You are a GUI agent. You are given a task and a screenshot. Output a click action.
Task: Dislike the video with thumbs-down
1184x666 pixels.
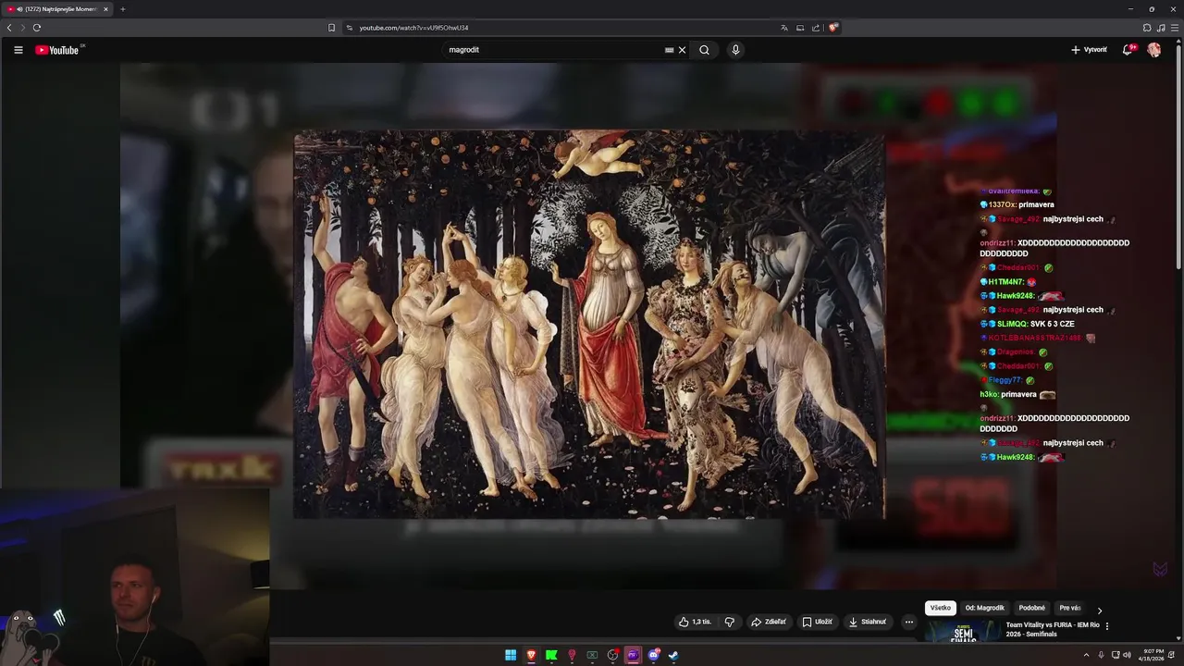click(729, 622)
